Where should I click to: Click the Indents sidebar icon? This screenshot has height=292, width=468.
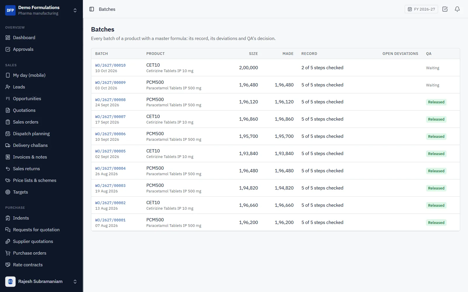click(x=8, y=218)
